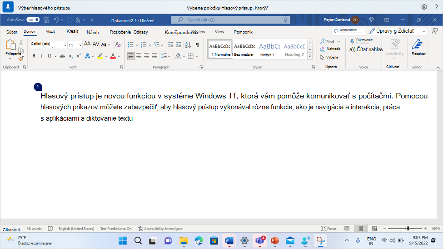Click the Paste (Prilepenie) icon

tap(11, 45)
